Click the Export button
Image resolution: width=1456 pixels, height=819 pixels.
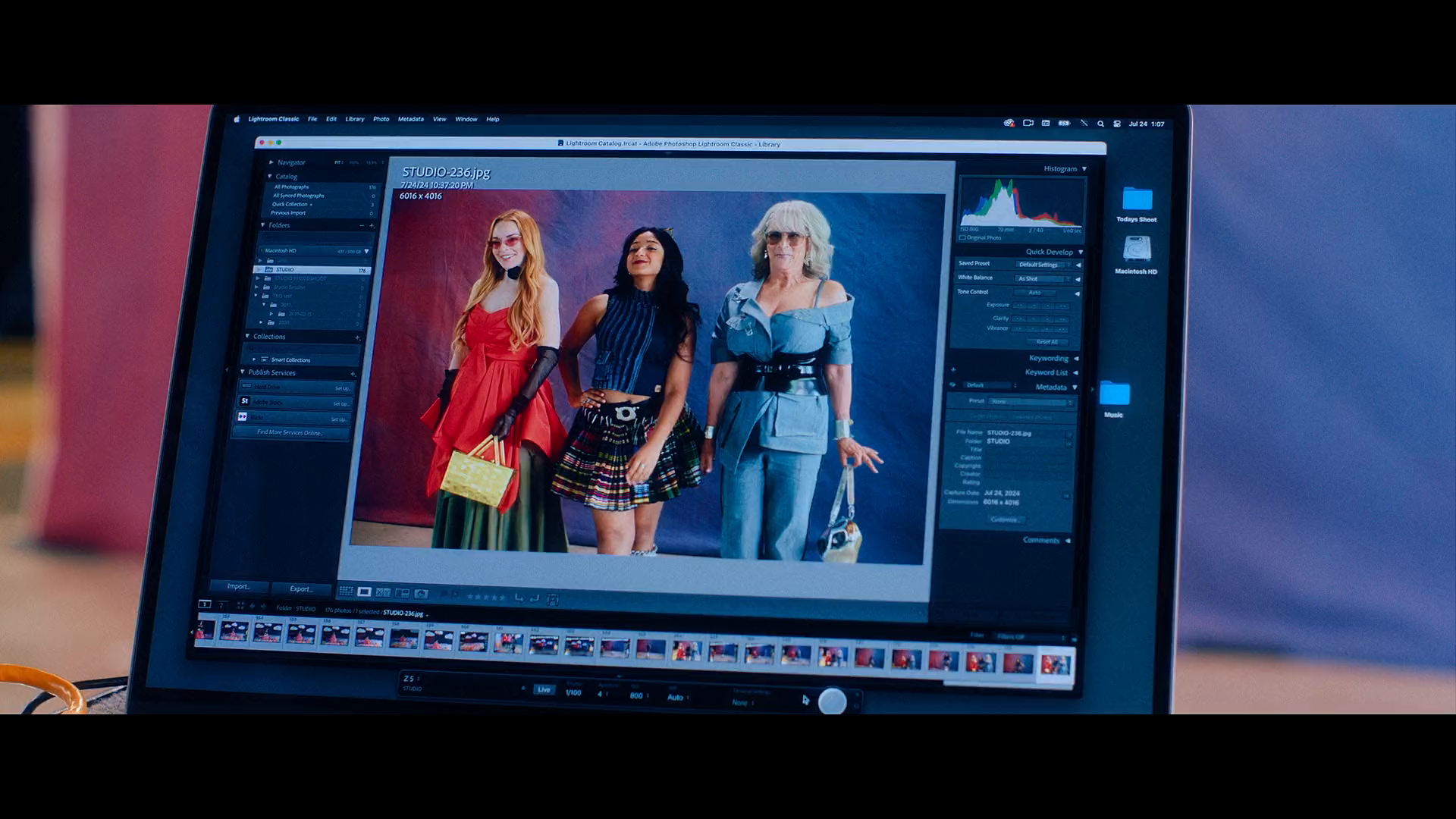pyautogui.click(x=300, y=588)
